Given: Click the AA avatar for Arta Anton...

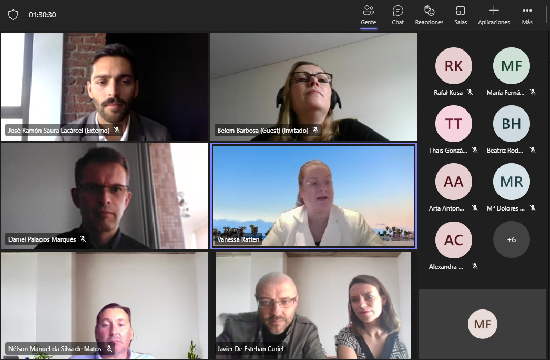Looking at the screenshot, I should point(454,182).
